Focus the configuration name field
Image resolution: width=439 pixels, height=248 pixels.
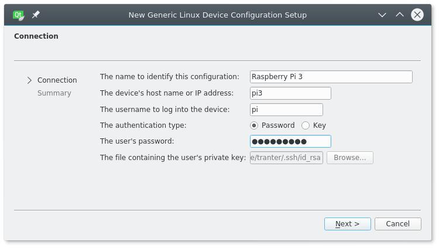coord(331,77)
